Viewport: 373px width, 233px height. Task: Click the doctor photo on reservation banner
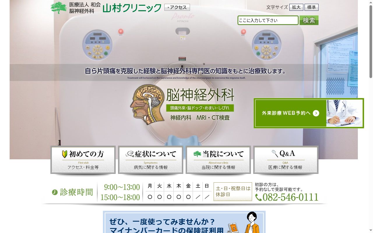coord(344,113)
